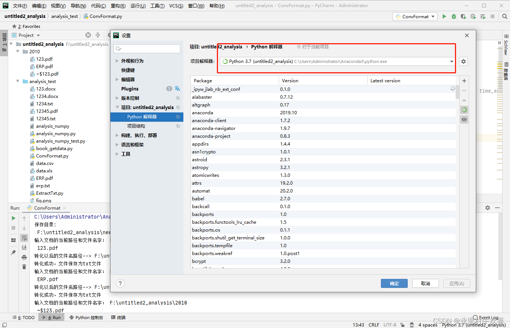Print the Run console output
Viewport: 510px width, 328px height.
[x=24, y=257]
